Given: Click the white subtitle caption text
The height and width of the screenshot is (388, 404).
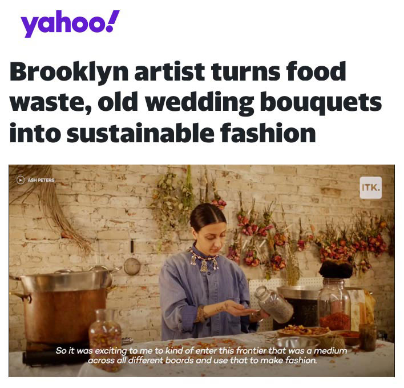Looking at the screenshot, I should click(x=201, y=355).
